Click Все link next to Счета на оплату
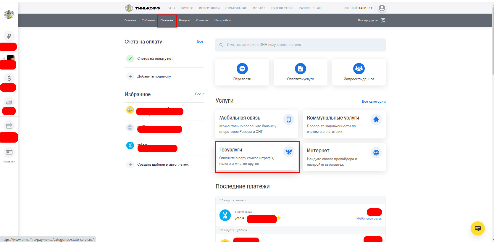This screenshot has width=494, height=242. 200,41
